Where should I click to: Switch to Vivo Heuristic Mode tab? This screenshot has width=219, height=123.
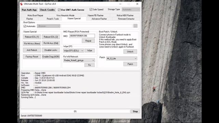point(65,15)
